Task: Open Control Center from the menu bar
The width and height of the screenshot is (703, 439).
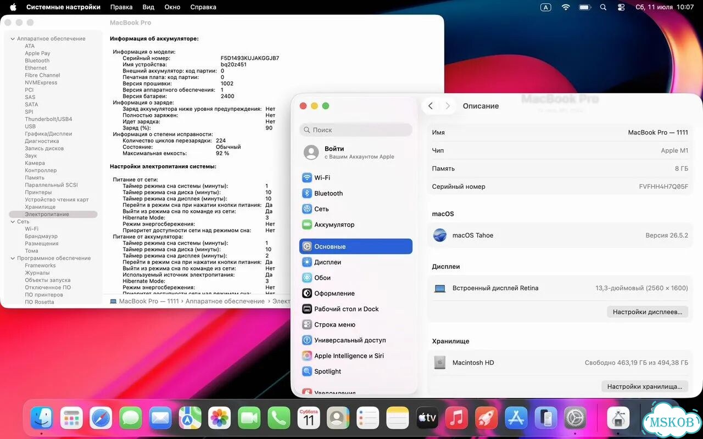Action: [621, 7]
